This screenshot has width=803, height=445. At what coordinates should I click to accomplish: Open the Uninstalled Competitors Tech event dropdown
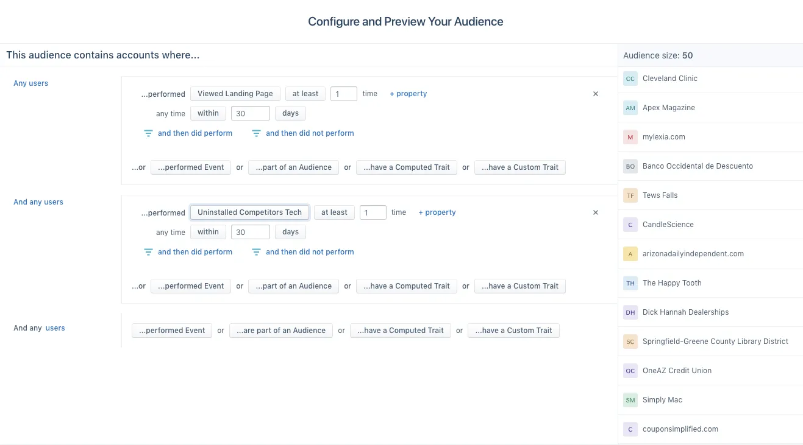click(x=249, y=212)
